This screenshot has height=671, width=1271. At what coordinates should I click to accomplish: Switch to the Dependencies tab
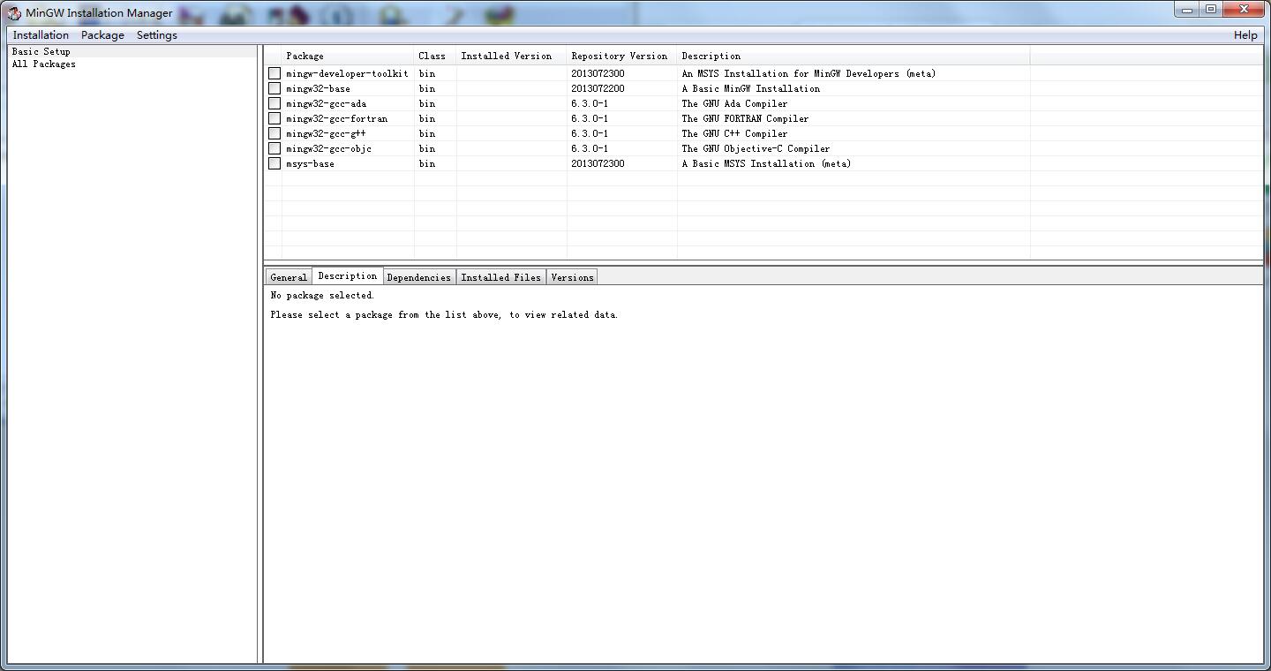(x=418, y=277)
